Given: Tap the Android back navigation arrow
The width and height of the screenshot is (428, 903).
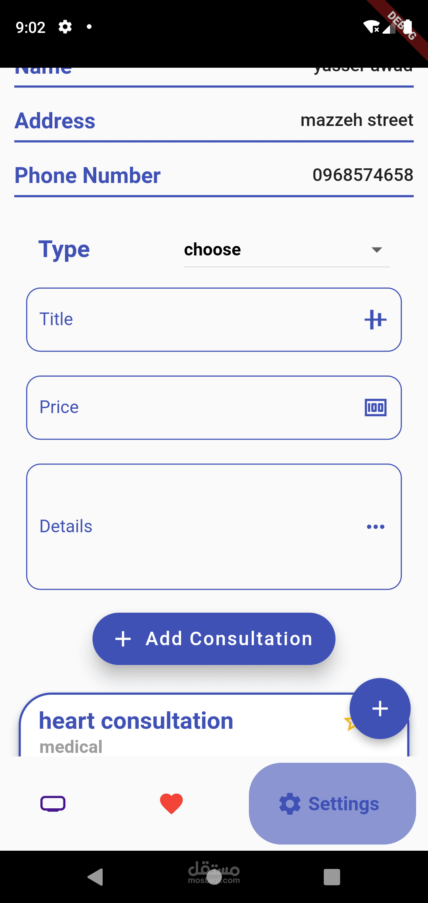Looking at the screenshot, I should point(96,877).
